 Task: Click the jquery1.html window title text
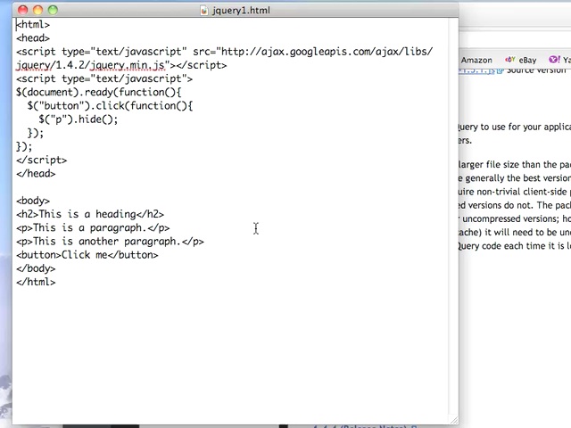point(241,10)
